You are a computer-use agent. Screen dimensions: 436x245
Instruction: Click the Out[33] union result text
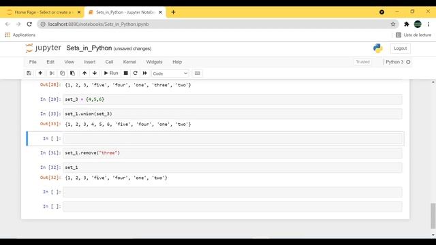click(128, 124)
